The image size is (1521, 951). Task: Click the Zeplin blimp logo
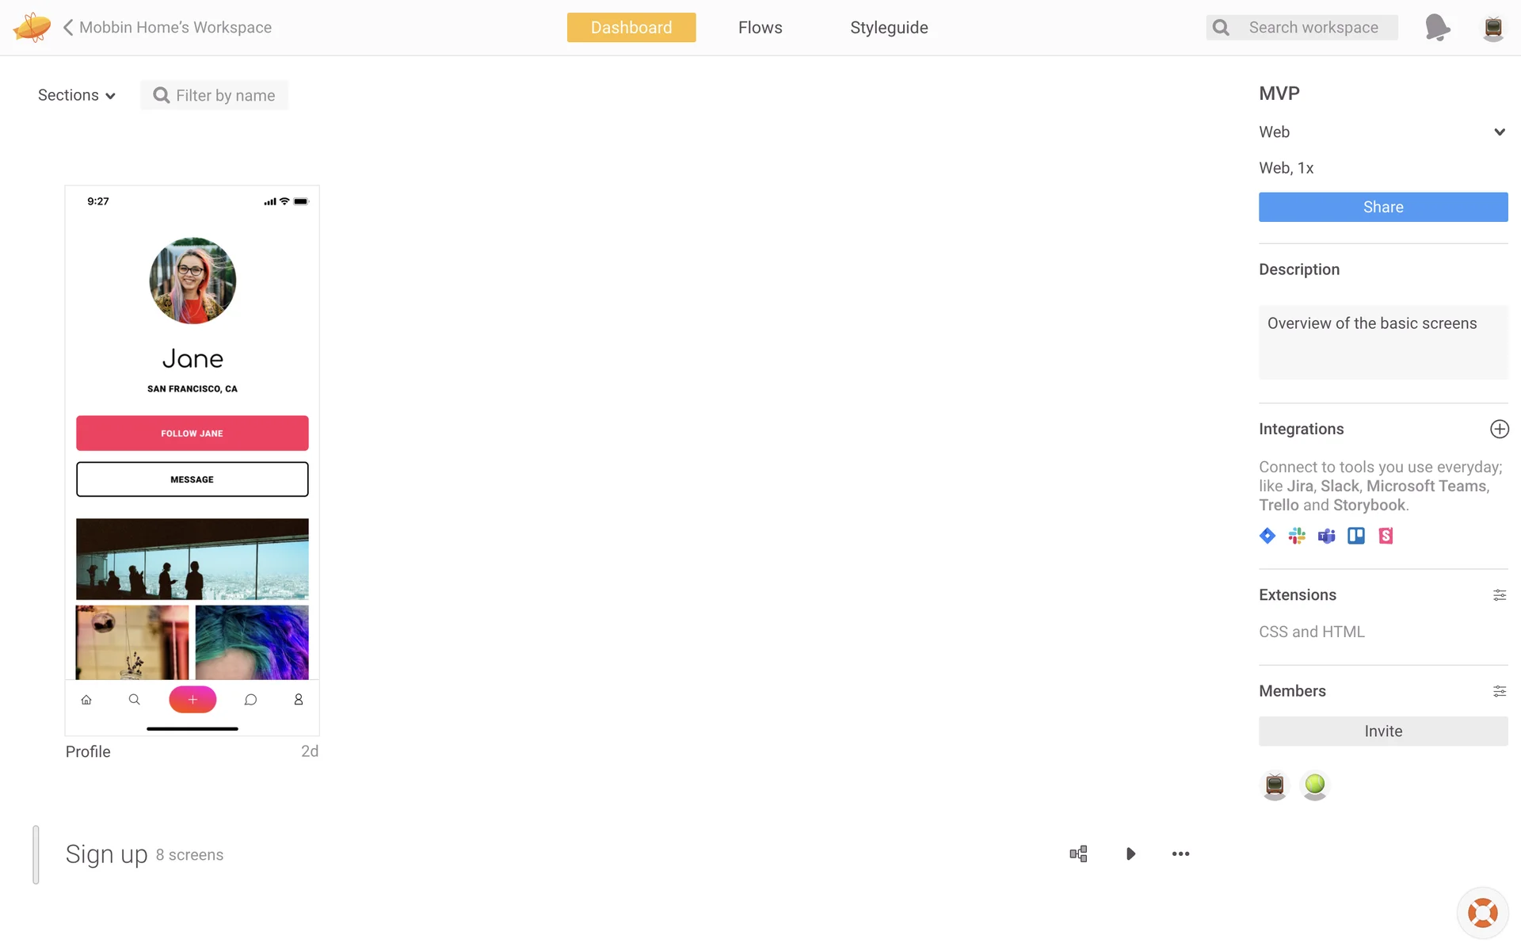(32, 27)
